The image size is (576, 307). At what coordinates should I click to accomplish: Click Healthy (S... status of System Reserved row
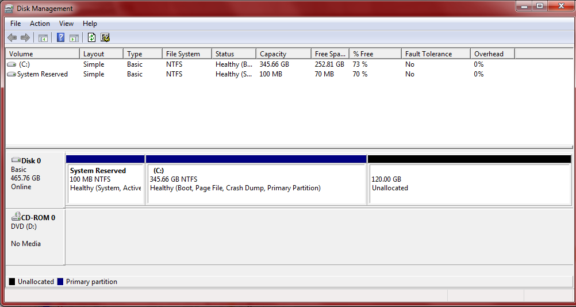(234, 74)
